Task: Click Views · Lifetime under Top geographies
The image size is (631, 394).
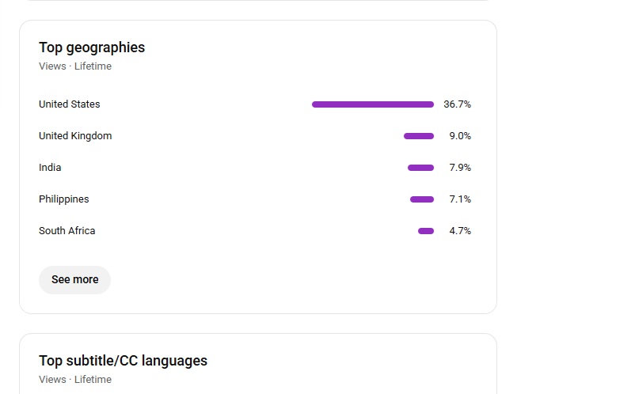Action: (75, 66)
